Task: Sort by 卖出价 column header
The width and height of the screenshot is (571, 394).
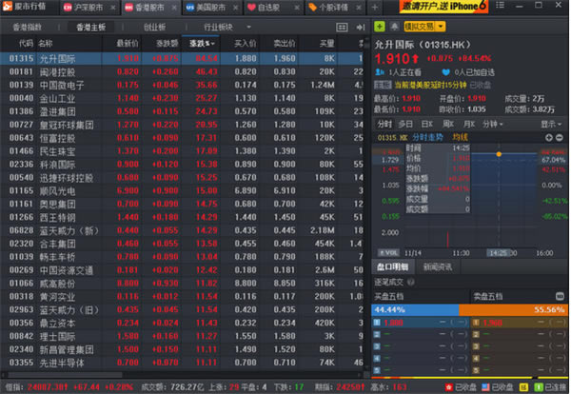Action: pos(285,44)
